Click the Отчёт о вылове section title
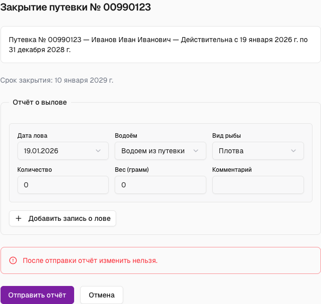The height and width of the screenshot is (304, 321). tap(40, 102)
